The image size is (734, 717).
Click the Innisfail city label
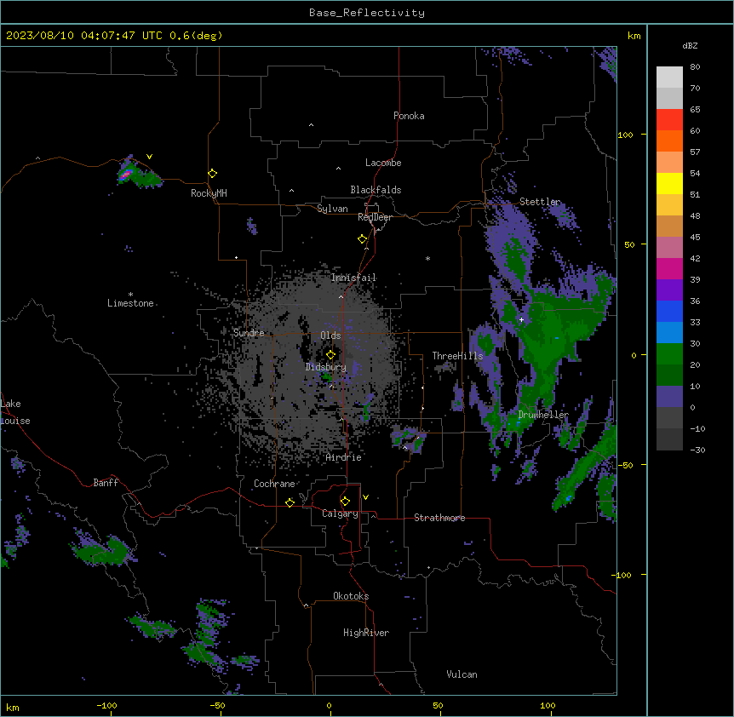tap(353, 278)
